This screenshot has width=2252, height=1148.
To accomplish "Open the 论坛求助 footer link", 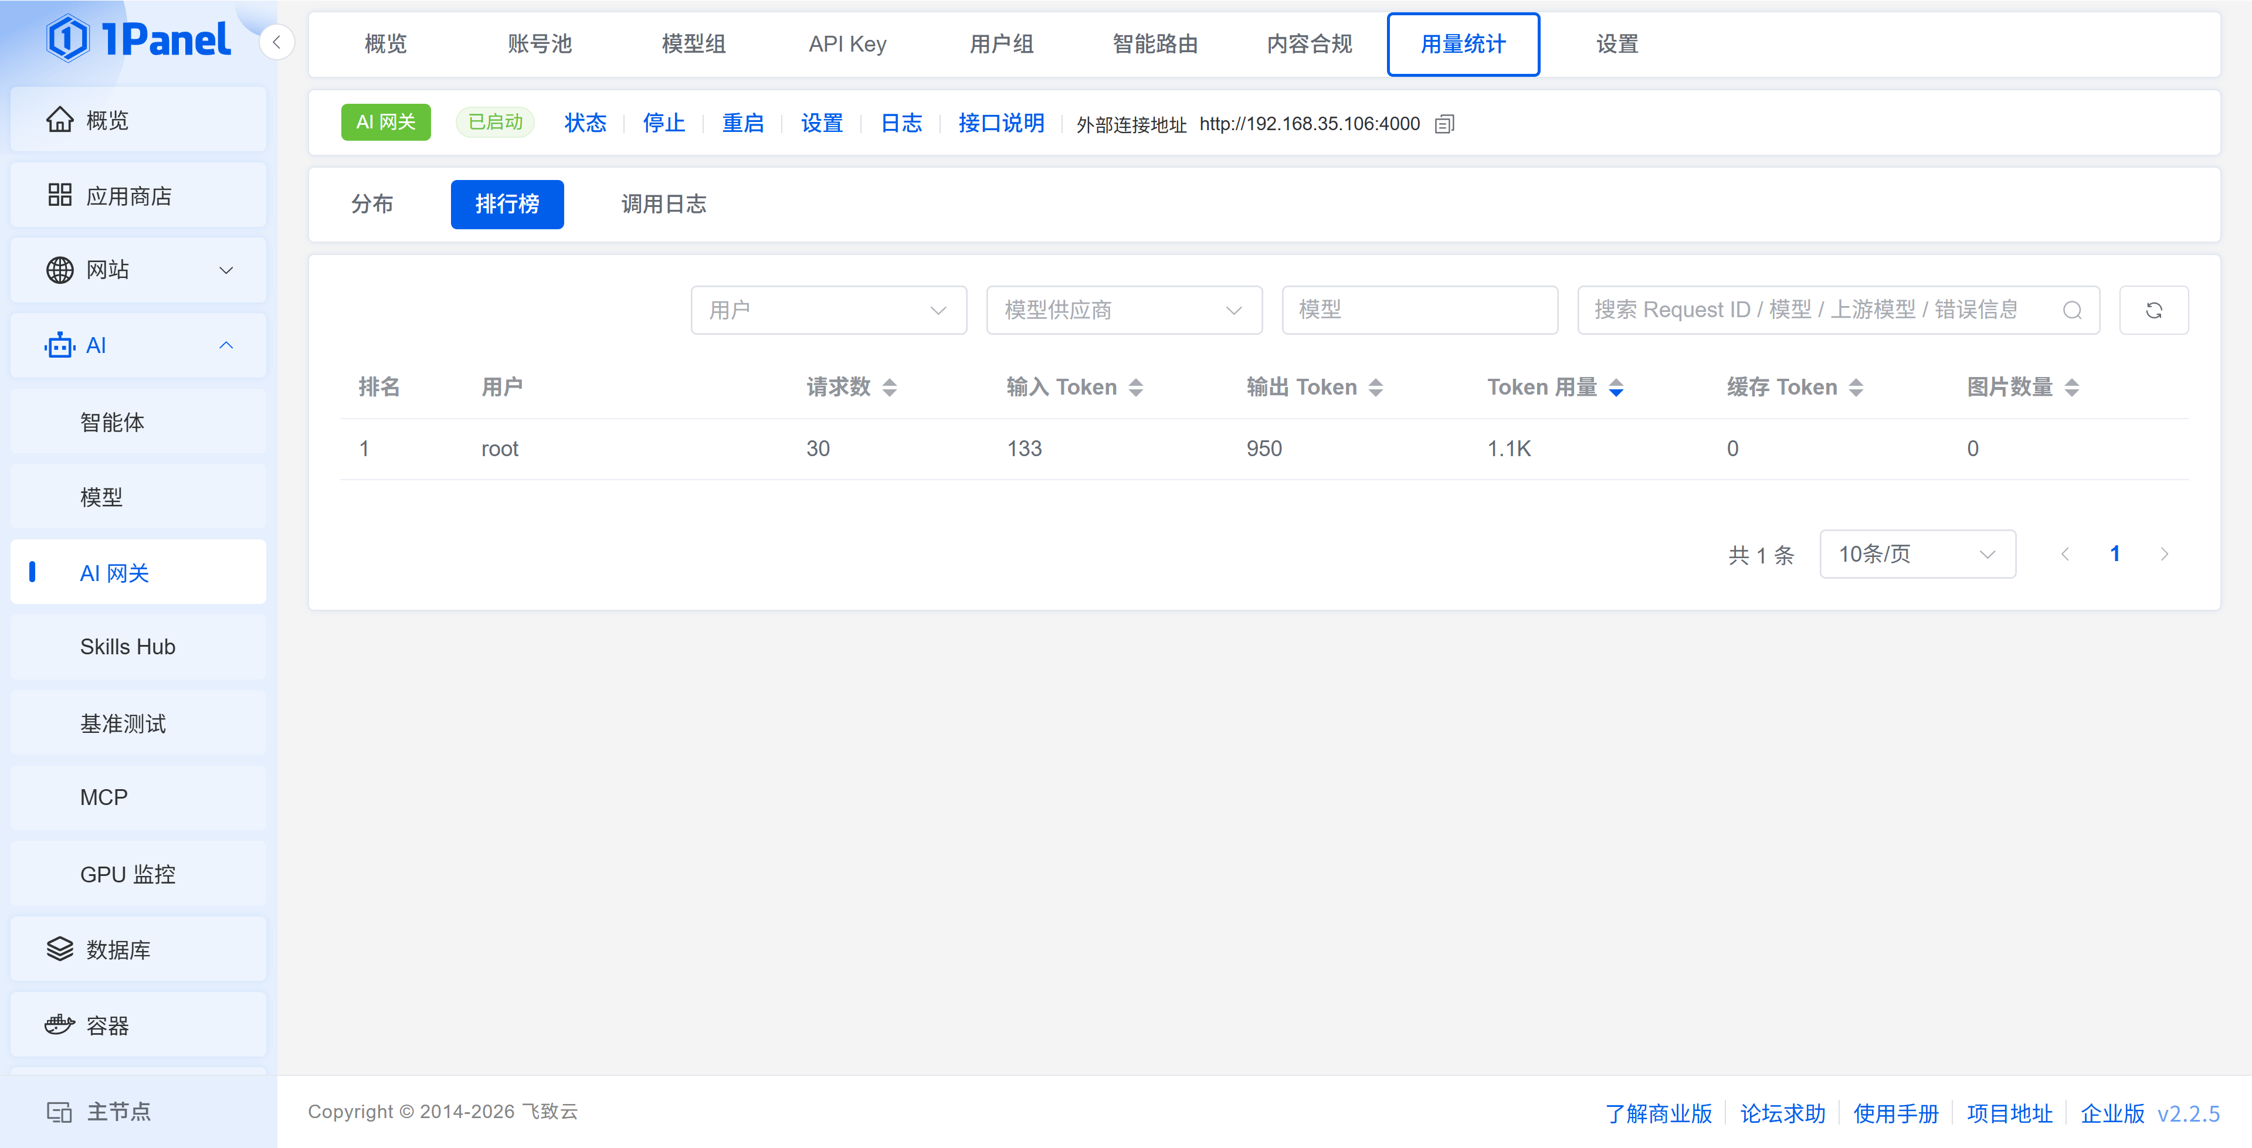I will click(x=1783, y=1114).
